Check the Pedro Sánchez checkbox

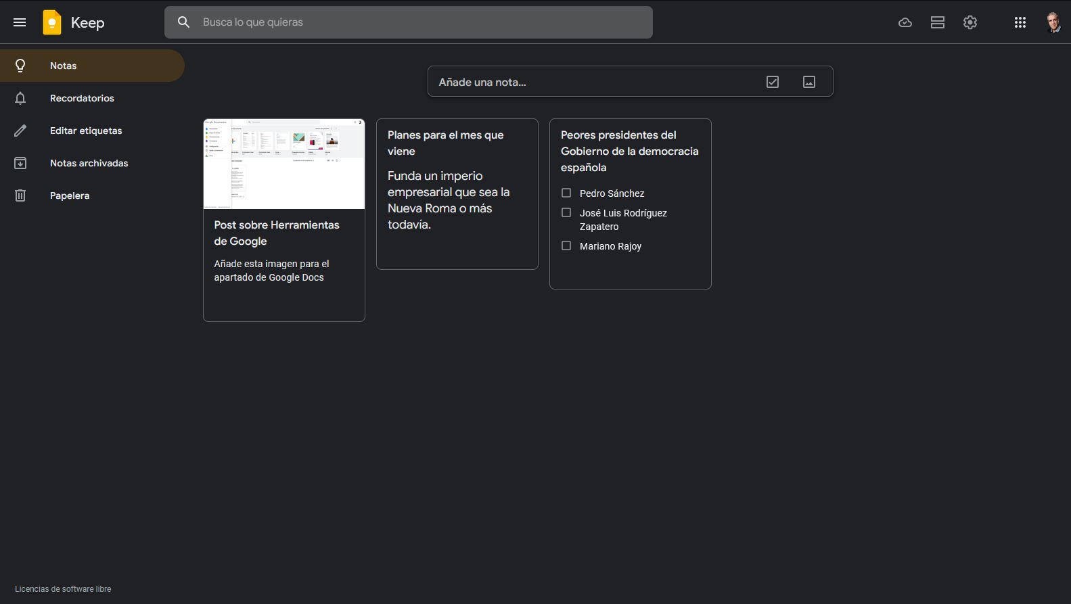click(566, 193)
